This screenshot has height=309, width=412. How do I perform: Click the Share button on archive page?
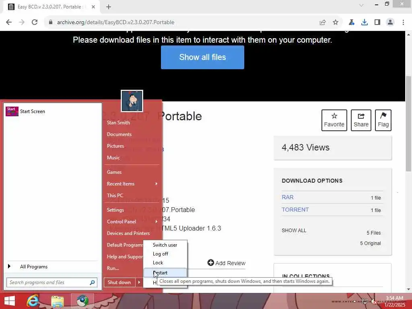(361, 120)
